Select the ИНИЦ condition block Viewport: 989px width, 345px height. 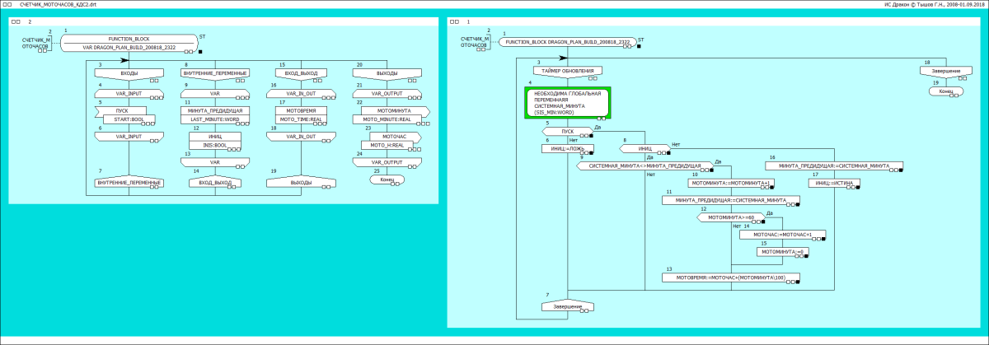coord(645,149)
